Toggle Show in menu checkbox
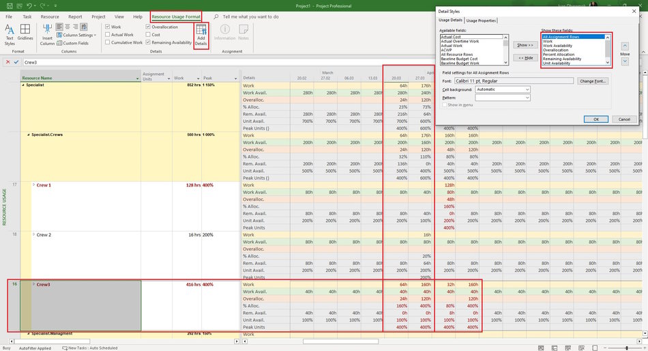The width and height of the screenshot is (648, 351). pos(445,105)
